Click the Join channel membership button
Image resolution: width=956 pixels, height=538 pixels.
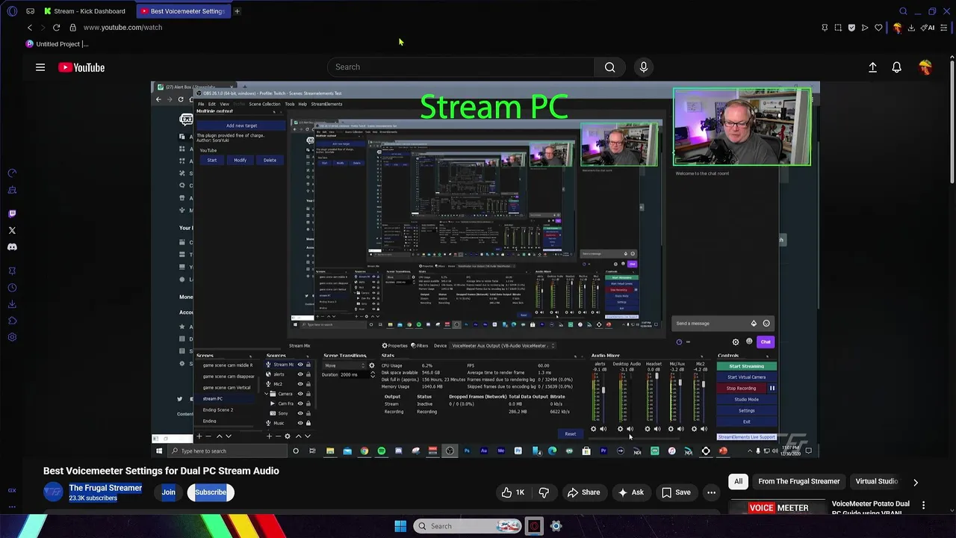[x=169, y=492]
